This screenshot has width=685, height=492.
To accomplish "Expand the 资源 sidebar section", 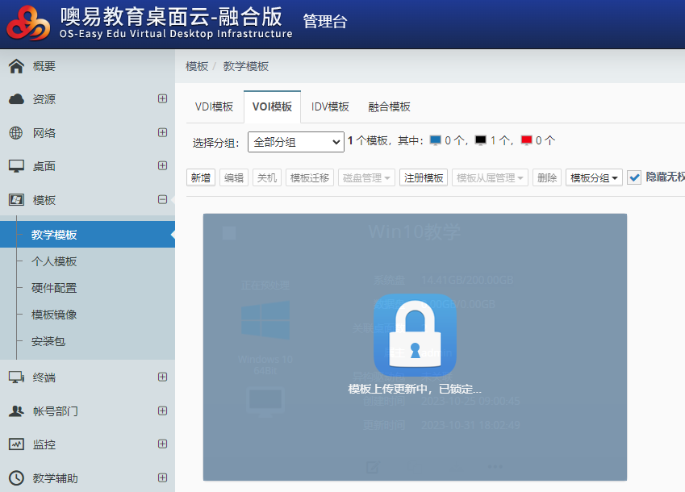I will click(162, 99).
